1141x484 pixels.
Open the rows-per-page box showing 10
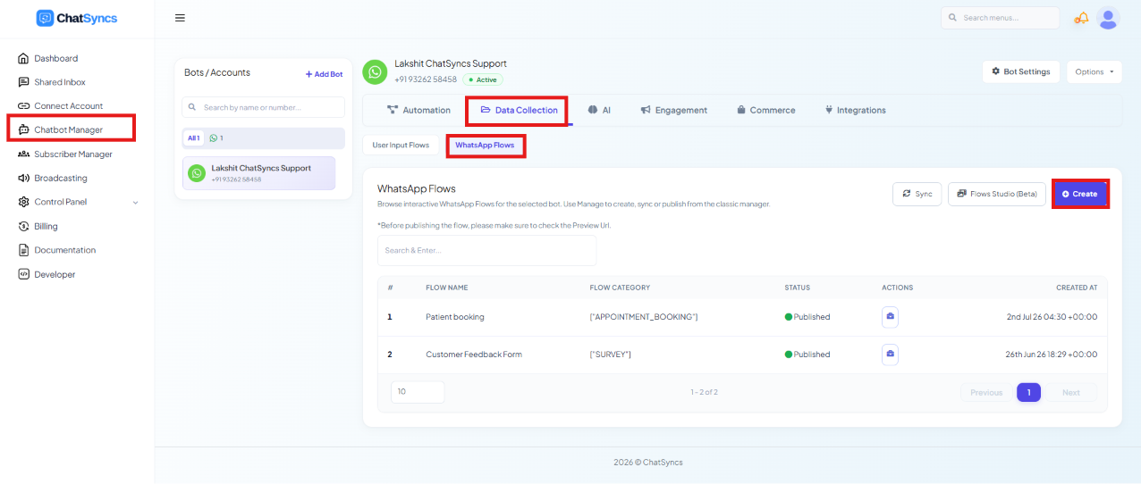pos(418,392)
